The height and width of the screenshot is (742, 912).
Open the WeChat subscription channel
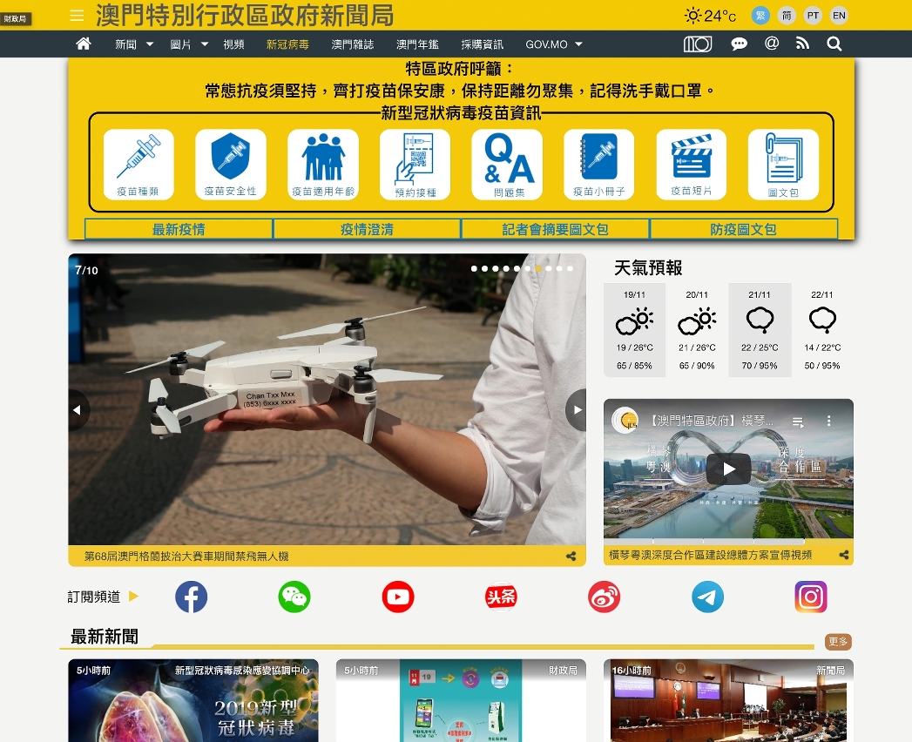[x=294, y=597]
